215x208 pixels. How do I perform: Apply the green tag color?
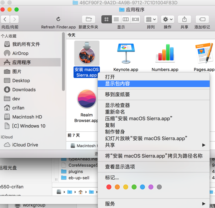pyautogui.click(x=134, y=187)
